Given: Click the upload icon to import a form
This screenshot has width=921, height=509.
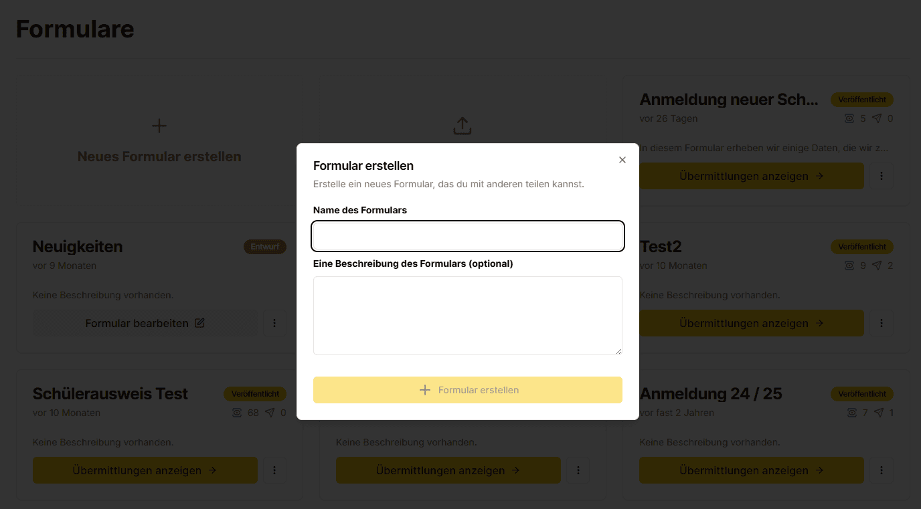Looking at the screenshot, I should click(462, 125).
